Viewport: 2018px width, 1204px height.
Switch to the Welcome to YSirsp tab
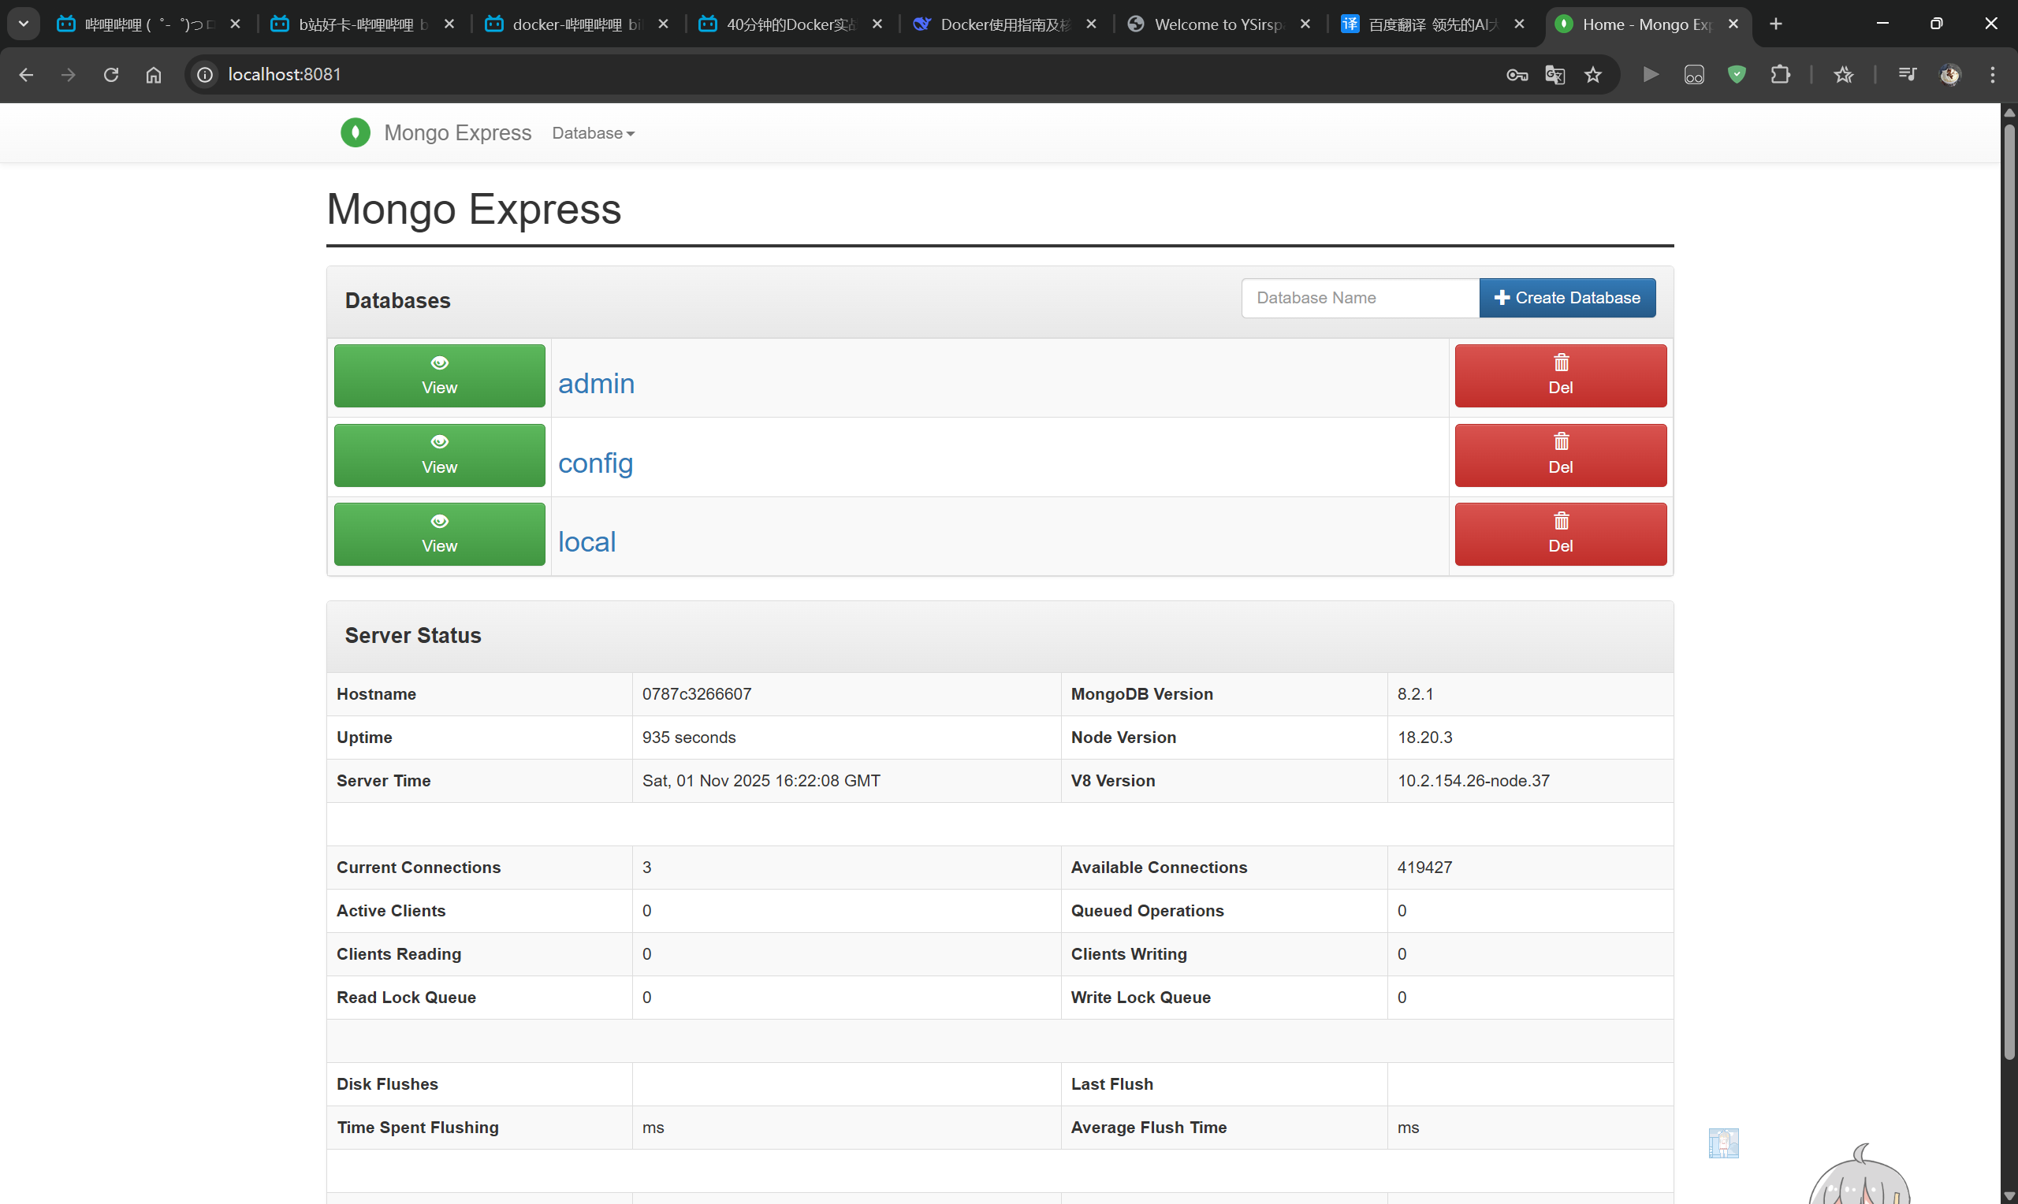(x=1216, y=24)
